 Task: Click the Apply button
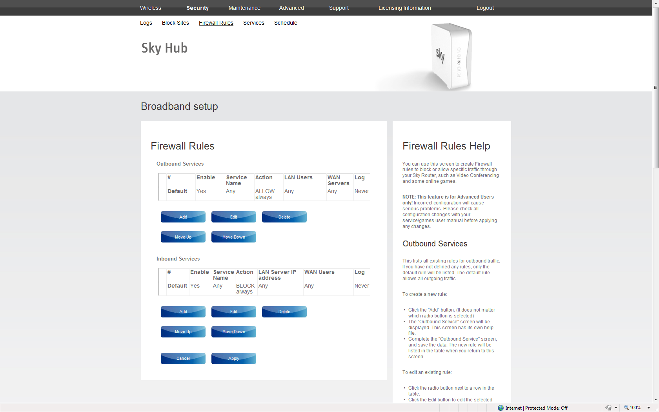(x=234, y=358)
